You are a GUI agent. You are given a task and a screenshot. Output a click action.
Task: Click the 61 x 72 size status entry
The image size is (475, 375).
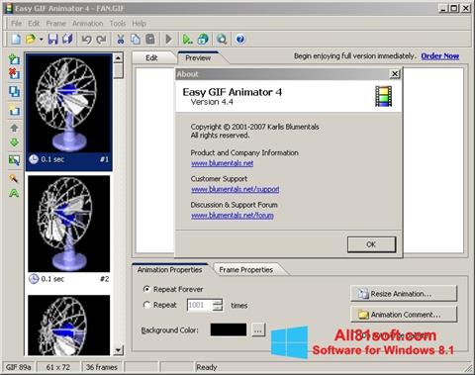point(58,367)
